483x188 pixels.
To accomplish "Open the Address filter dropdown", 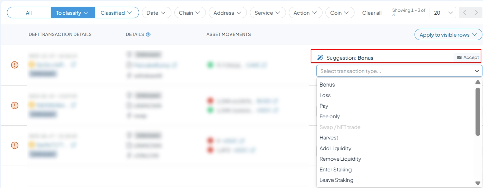I will pos(228,13).
